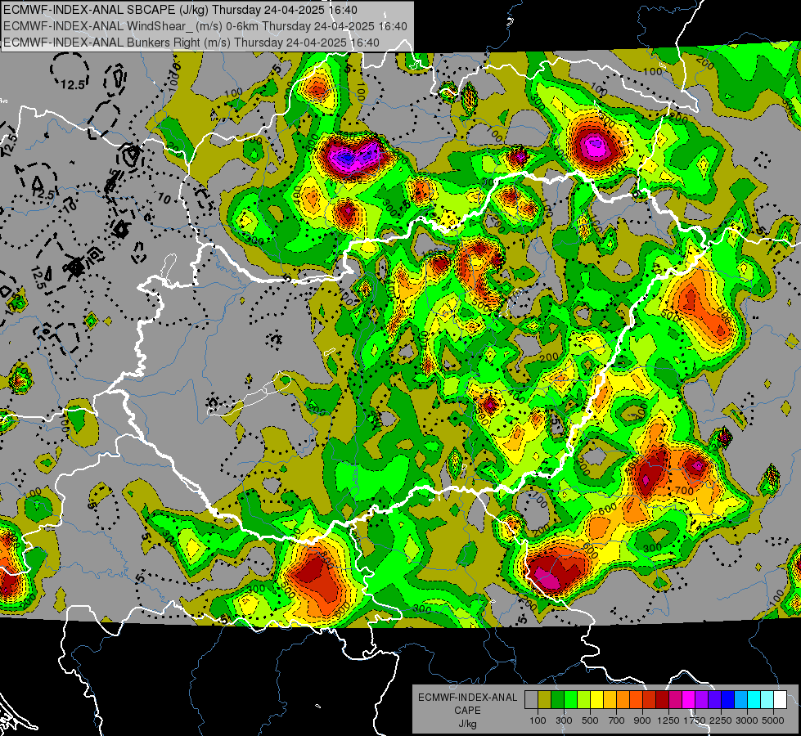
Task: Select the golden amber legend swatch
Action: (x=610, y=700)
